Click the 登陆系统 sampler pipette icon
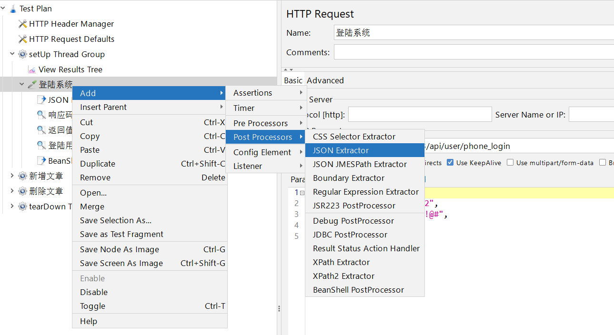 [32, 85]
